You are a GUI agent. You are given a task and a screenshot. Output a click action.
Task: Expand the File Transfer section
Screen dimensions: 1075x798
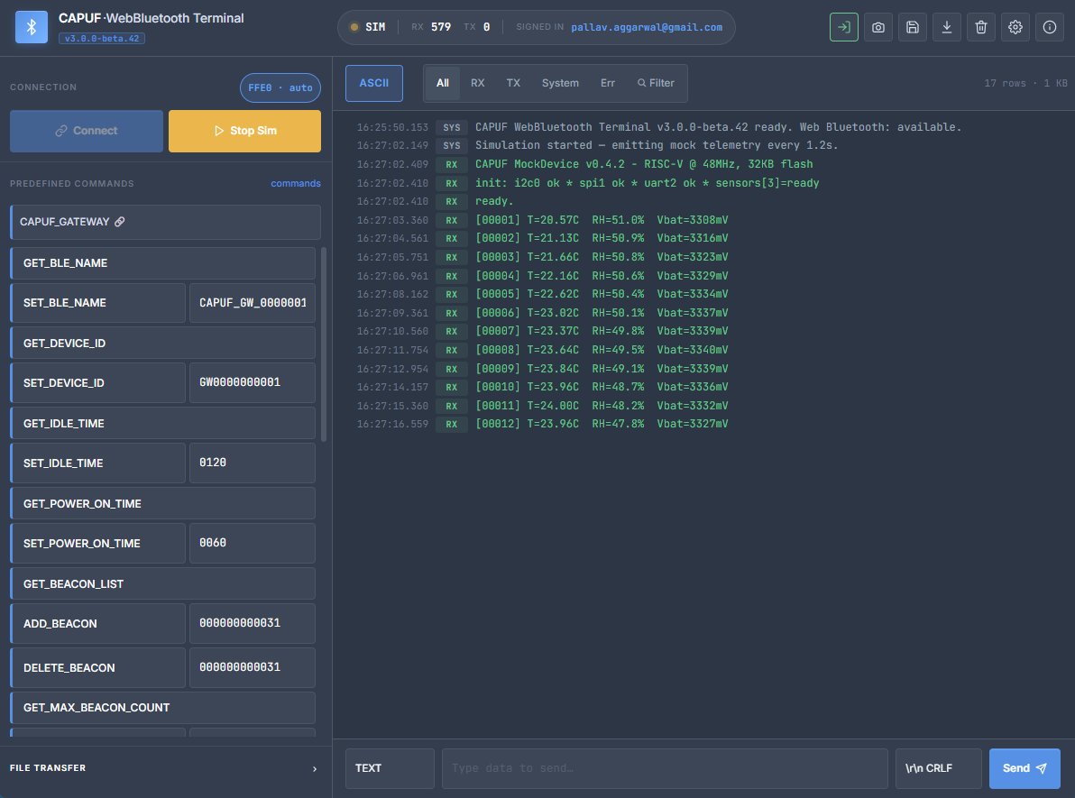165,768
